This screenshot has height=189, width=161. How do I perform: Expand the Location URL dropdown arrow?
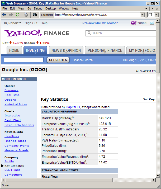[143, 15]
